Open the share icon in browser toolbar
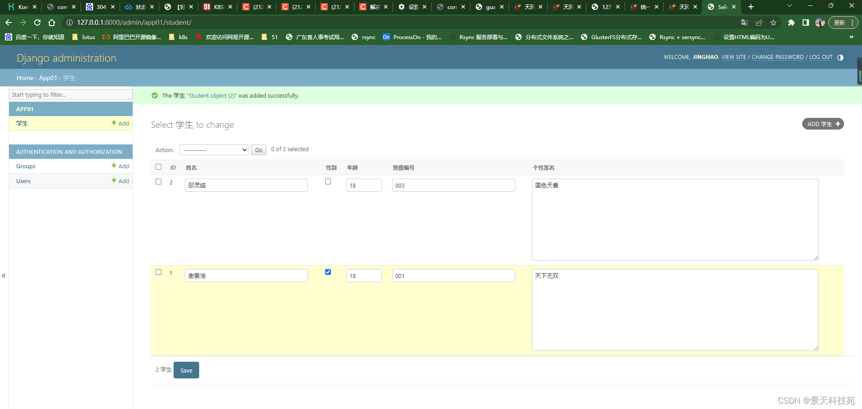The image size is (862, 409). click(x=759, y=22)
